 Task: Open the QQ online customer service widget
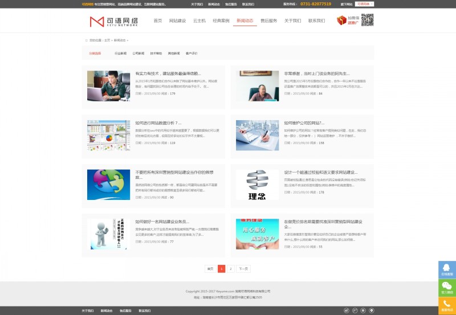[447, 269]
